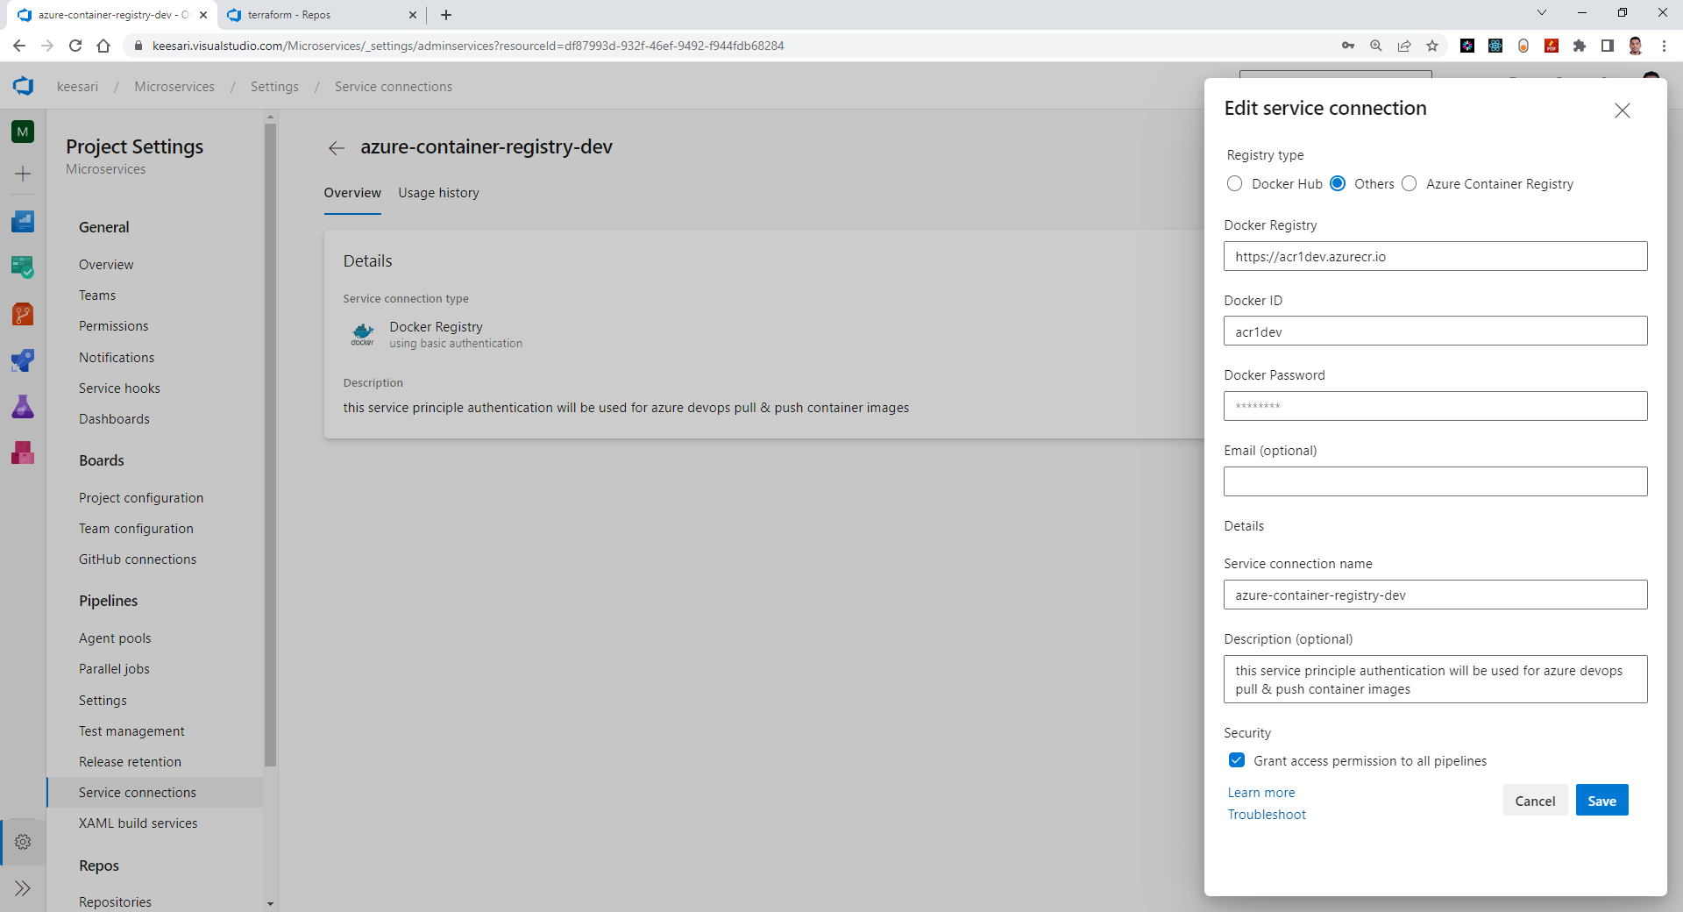Go to Settings breadcrumb

tap(274, 87)
